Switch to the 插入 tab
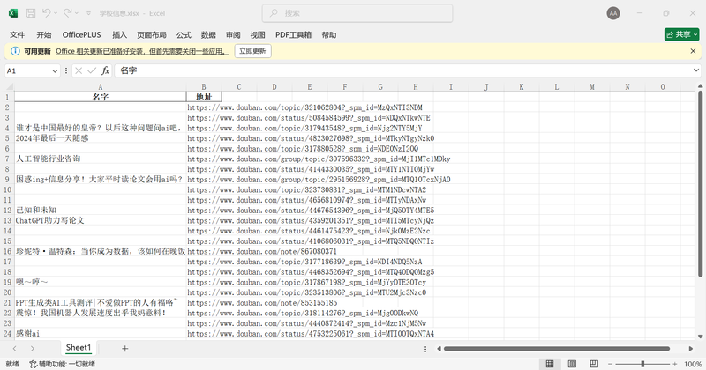706x370 pixels. coord(119,34)
